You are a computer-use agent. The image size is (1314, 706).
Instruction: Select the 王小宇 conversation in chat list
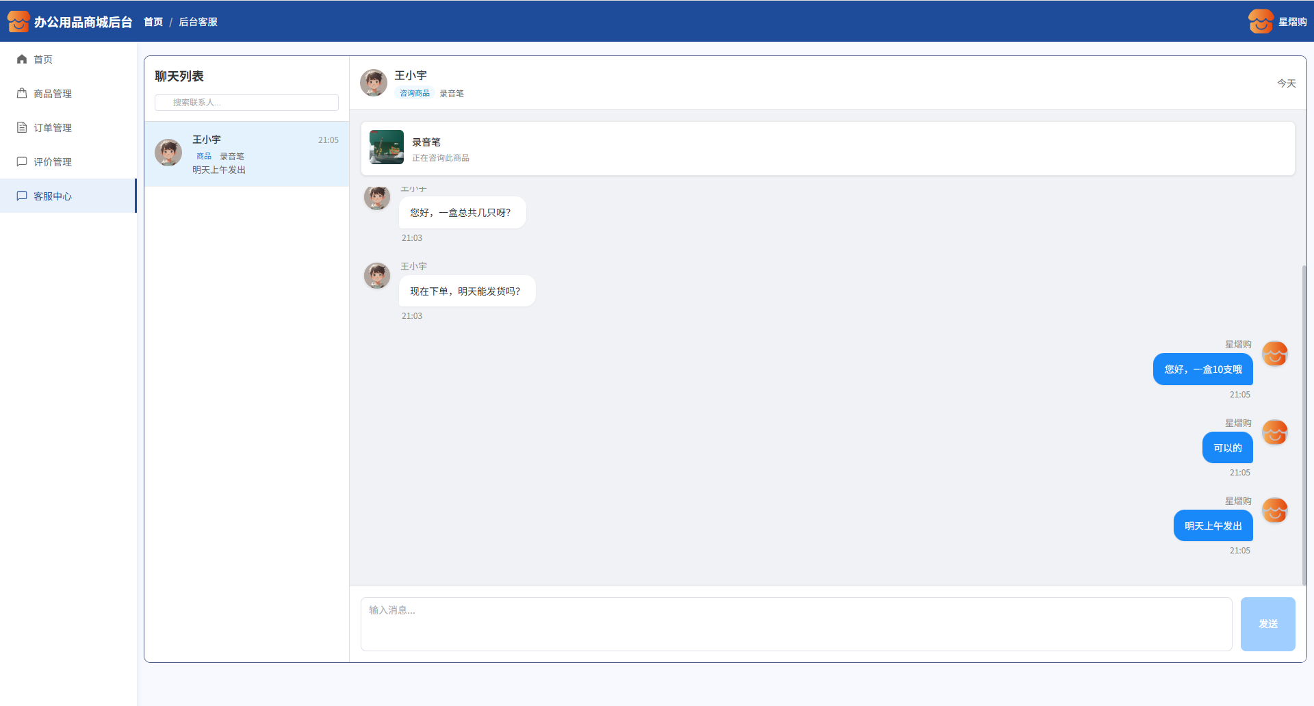(x=246, y=154)
